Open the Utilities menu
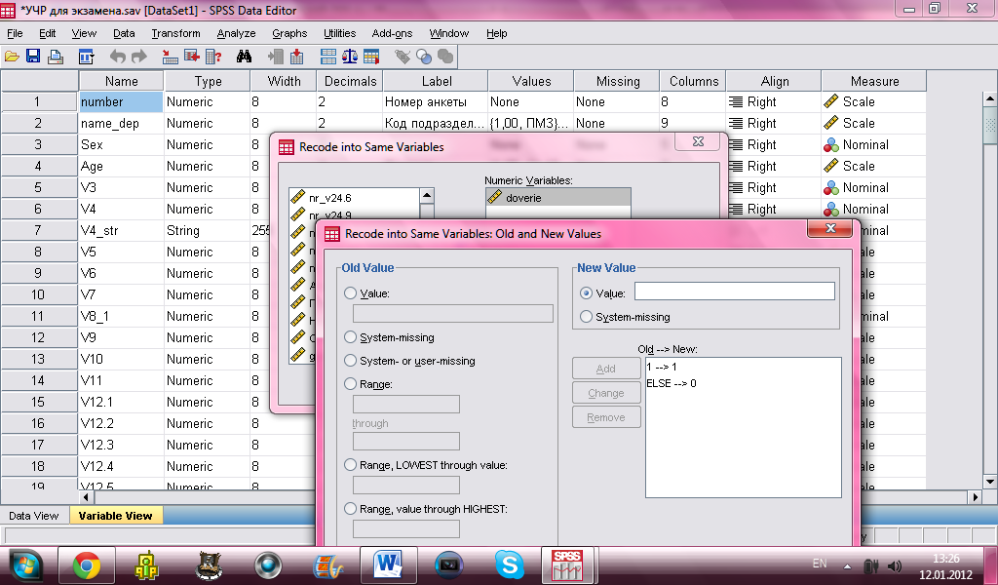This screenshot has height=585, width=998. point(340,34)
